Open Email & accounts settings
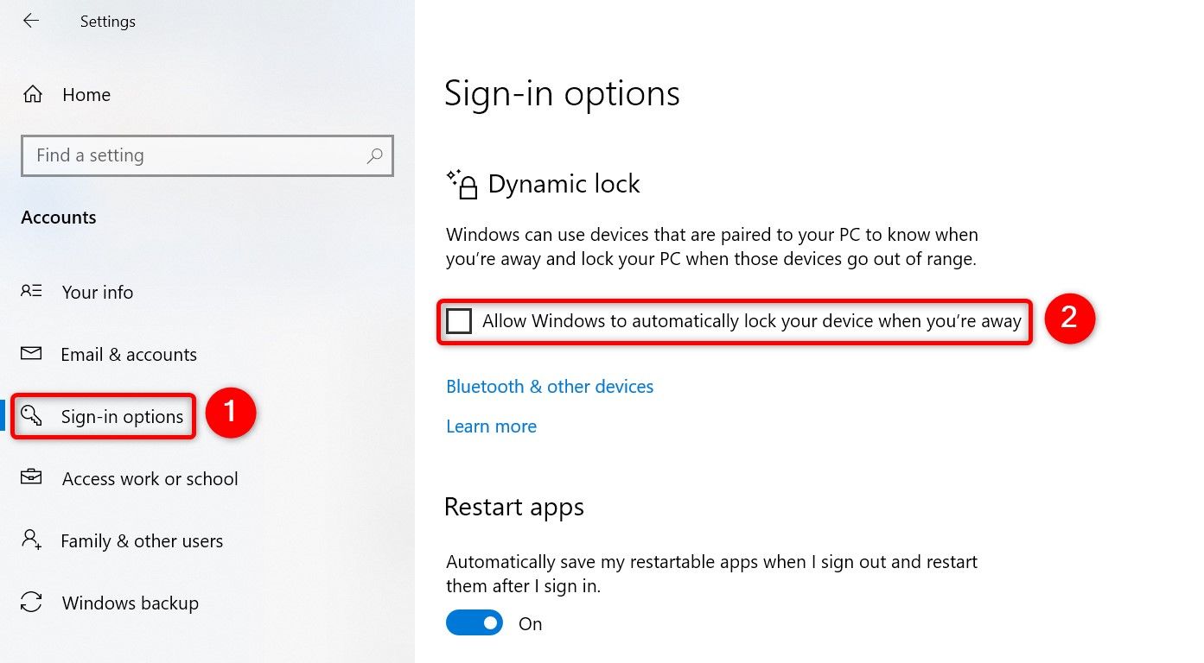The height and width of the screenshot is (663, 1204). click(128, 354)
